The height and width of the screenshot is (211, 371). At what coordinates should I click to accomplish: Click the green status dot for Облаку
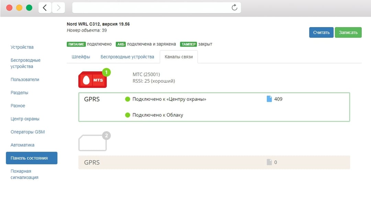[x=127, y=115]
